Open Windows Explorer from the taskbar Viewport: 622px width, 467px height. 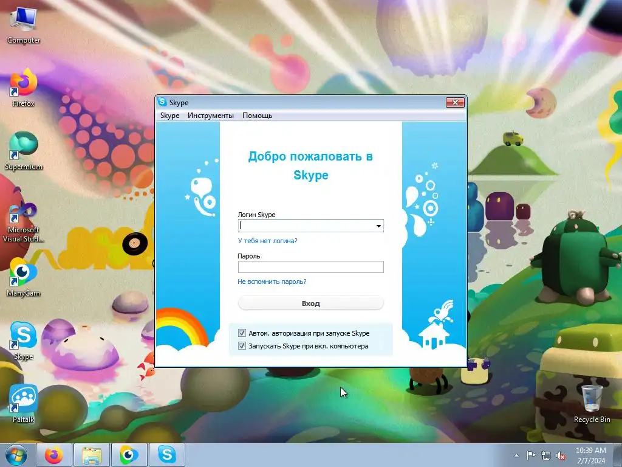click(x=91, y=455)
